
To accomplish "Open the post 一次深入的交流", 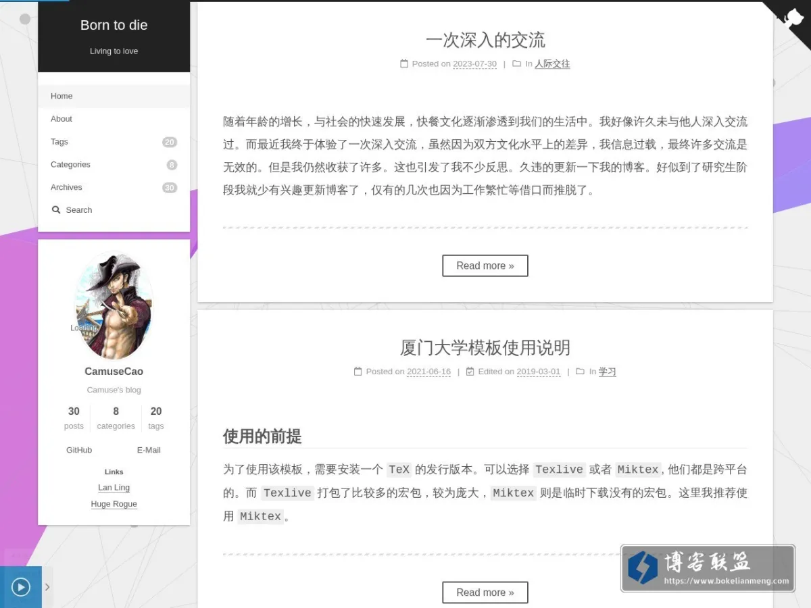I will pos(485,40).
